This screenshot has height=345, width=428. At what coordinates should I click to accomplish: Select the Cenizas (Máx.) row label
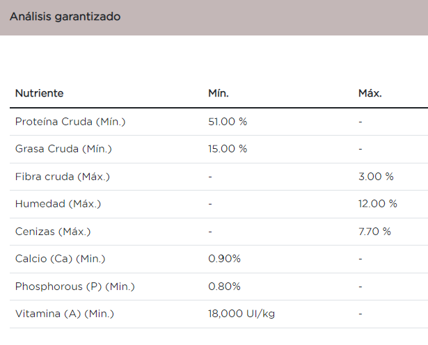[x=53, y=232]
